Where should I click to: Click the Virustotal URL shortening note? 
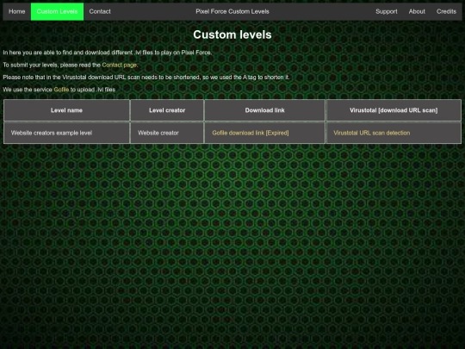point(146,78)
